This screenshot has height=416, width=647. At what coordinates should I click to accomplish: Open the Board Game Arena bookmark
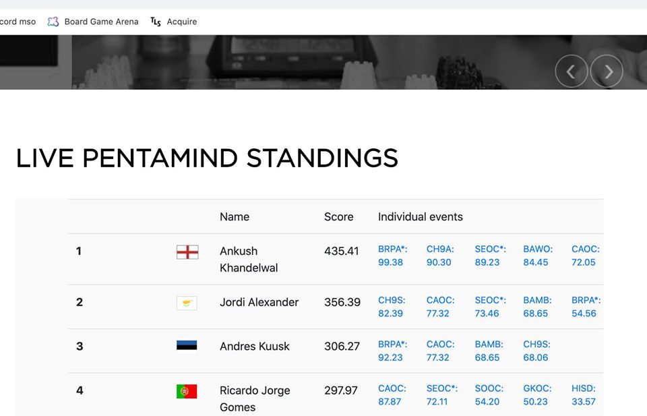[x=93, y=22]
